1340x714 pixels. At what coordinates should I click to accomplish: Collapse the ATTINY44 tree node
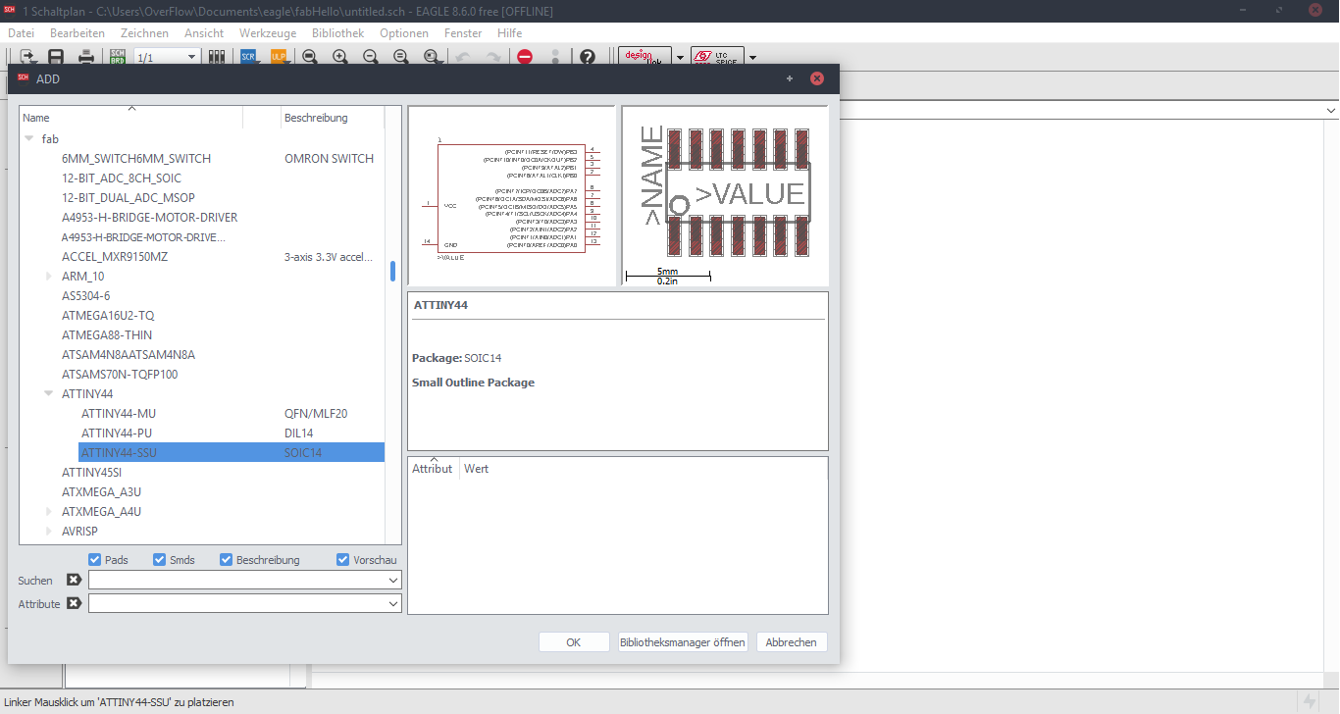[x=49, y=394]
